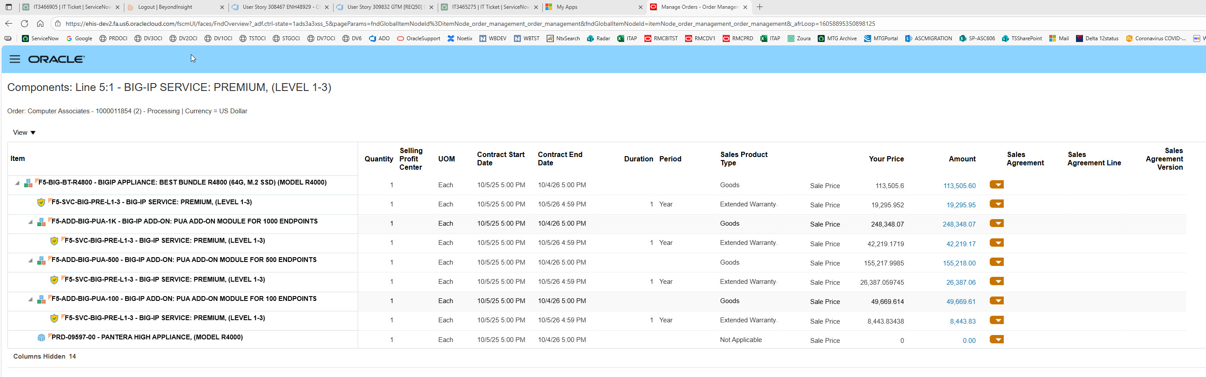Collapse the F5-ADD-BIG-PUA-100 add-on node

31,299
